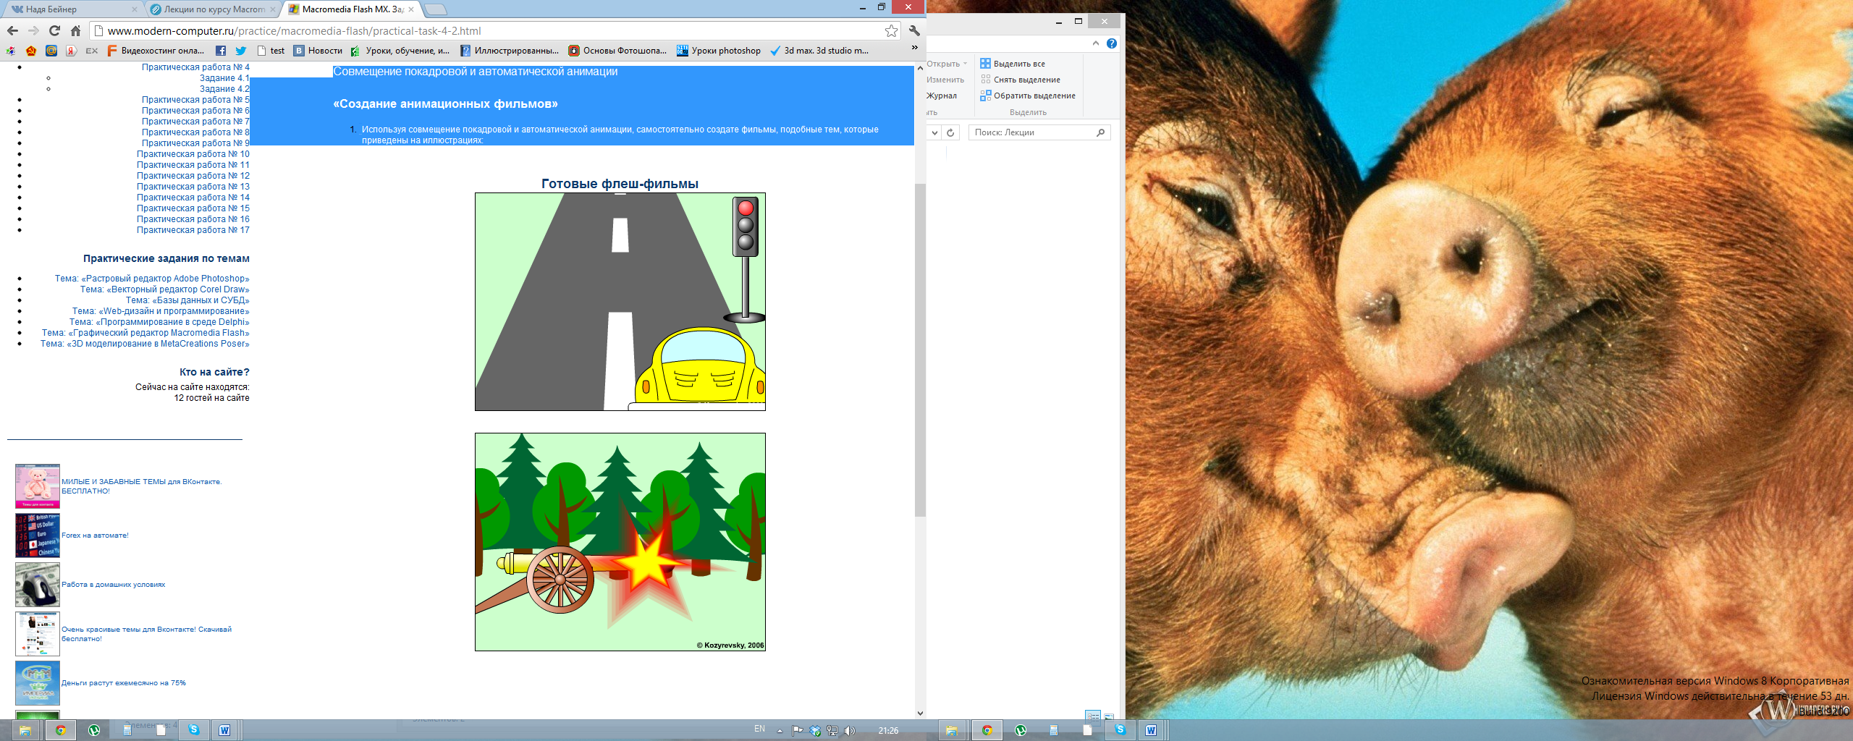1853x741 pixels.
Task: Click cannon in forest flash film
Action: click(x=620, y=542)
